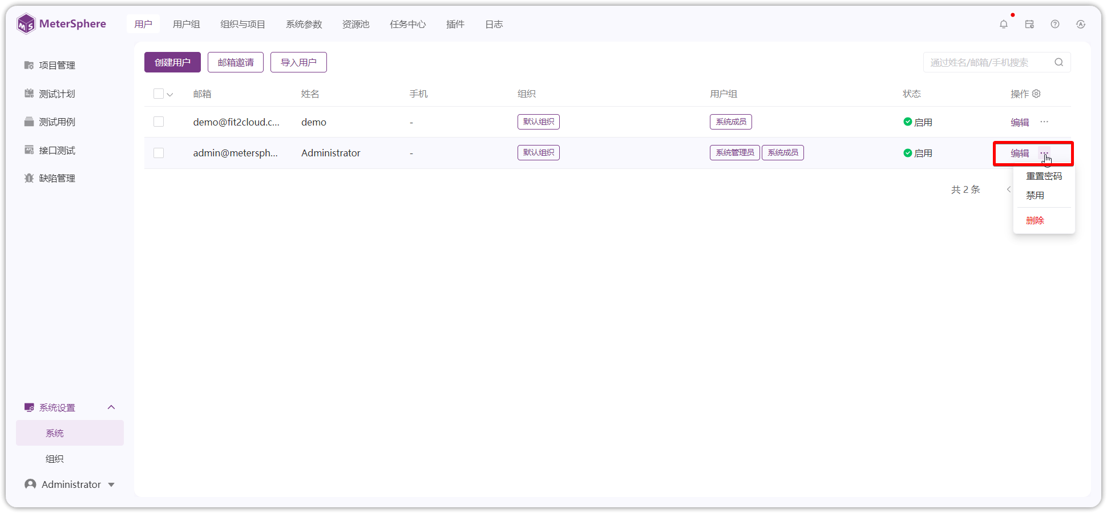Switch to the 用户组 tab

coord(187,24)
